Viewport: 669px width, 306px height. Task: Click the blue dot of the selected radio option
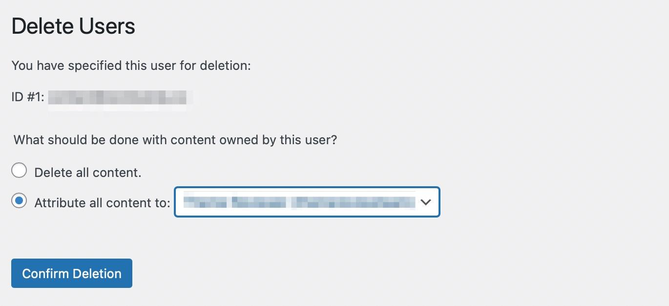coord(19,200)
